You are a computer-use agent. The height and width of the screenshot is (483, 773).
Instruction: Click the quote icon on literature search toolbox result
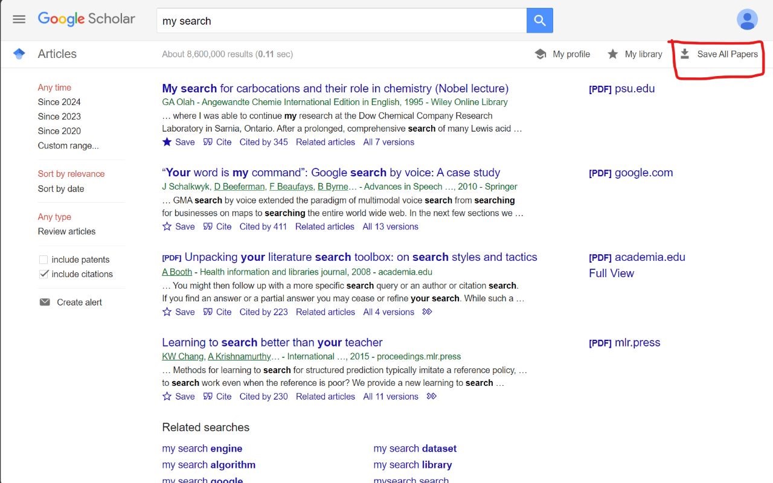[208, 312]
